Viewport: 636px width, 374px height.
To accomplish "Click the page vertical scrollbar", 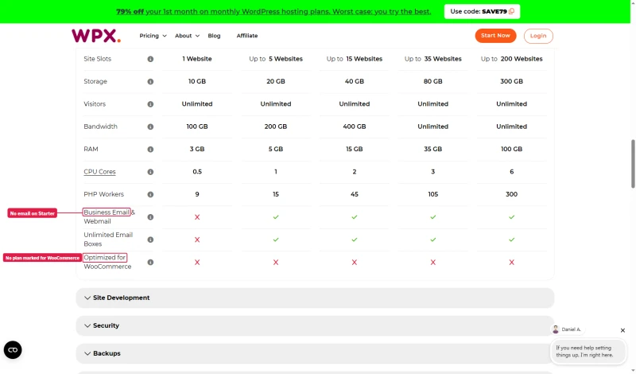I will click(632, 164).
